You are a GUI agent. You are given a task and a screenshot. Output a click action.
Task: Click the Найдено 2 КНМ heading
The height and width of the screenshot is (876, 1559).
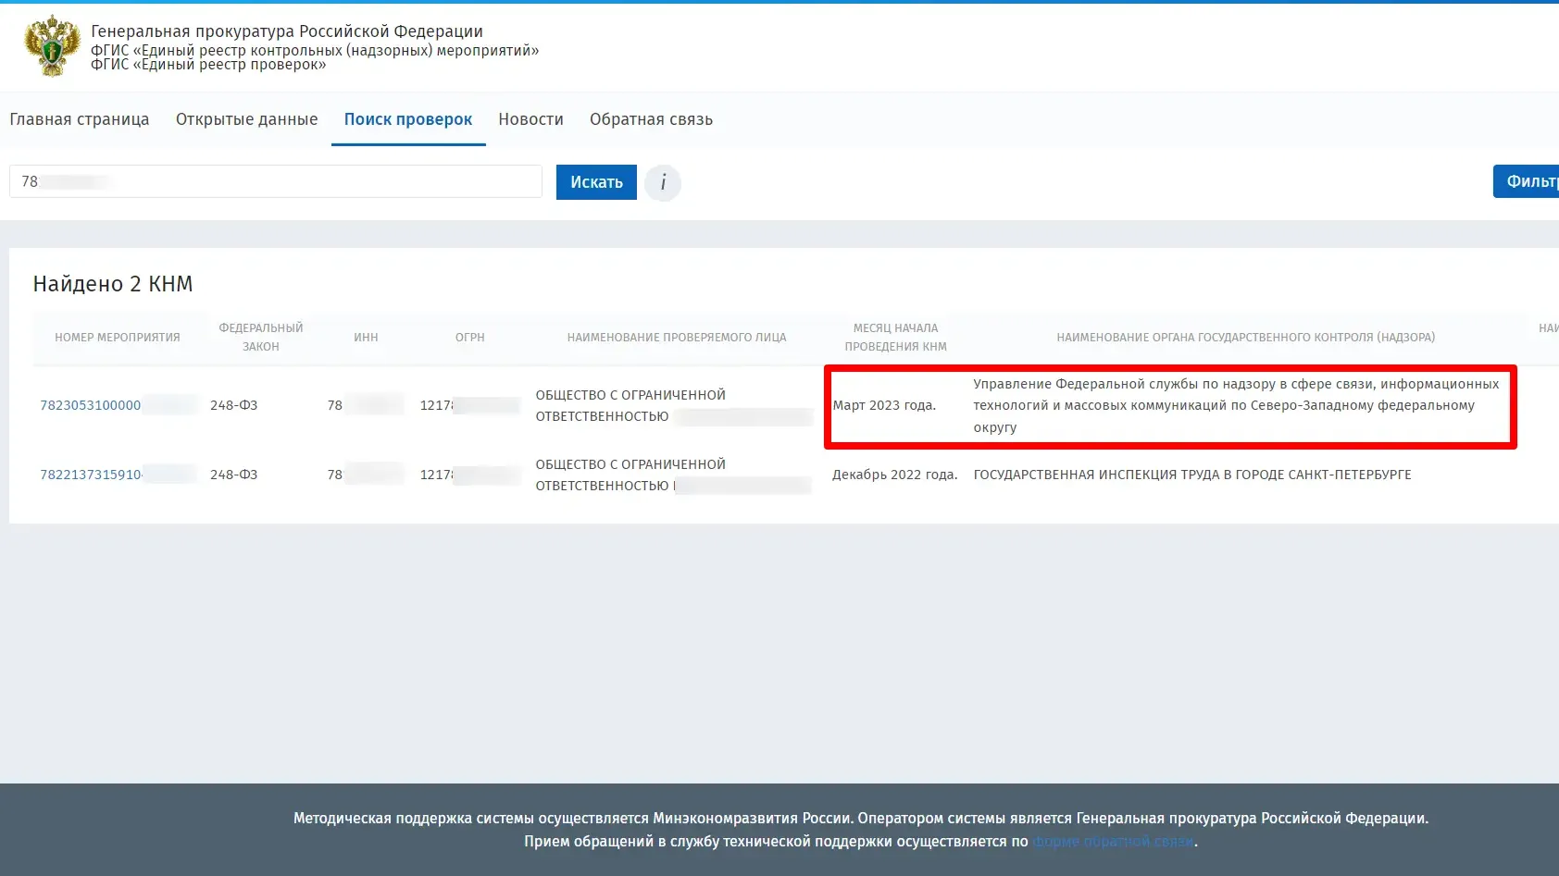pos(113,284)
